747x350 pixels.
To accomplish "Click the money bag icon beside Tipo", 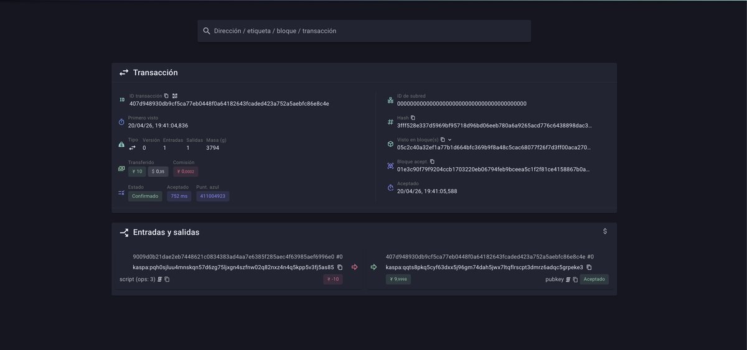I will coord(122,144).
